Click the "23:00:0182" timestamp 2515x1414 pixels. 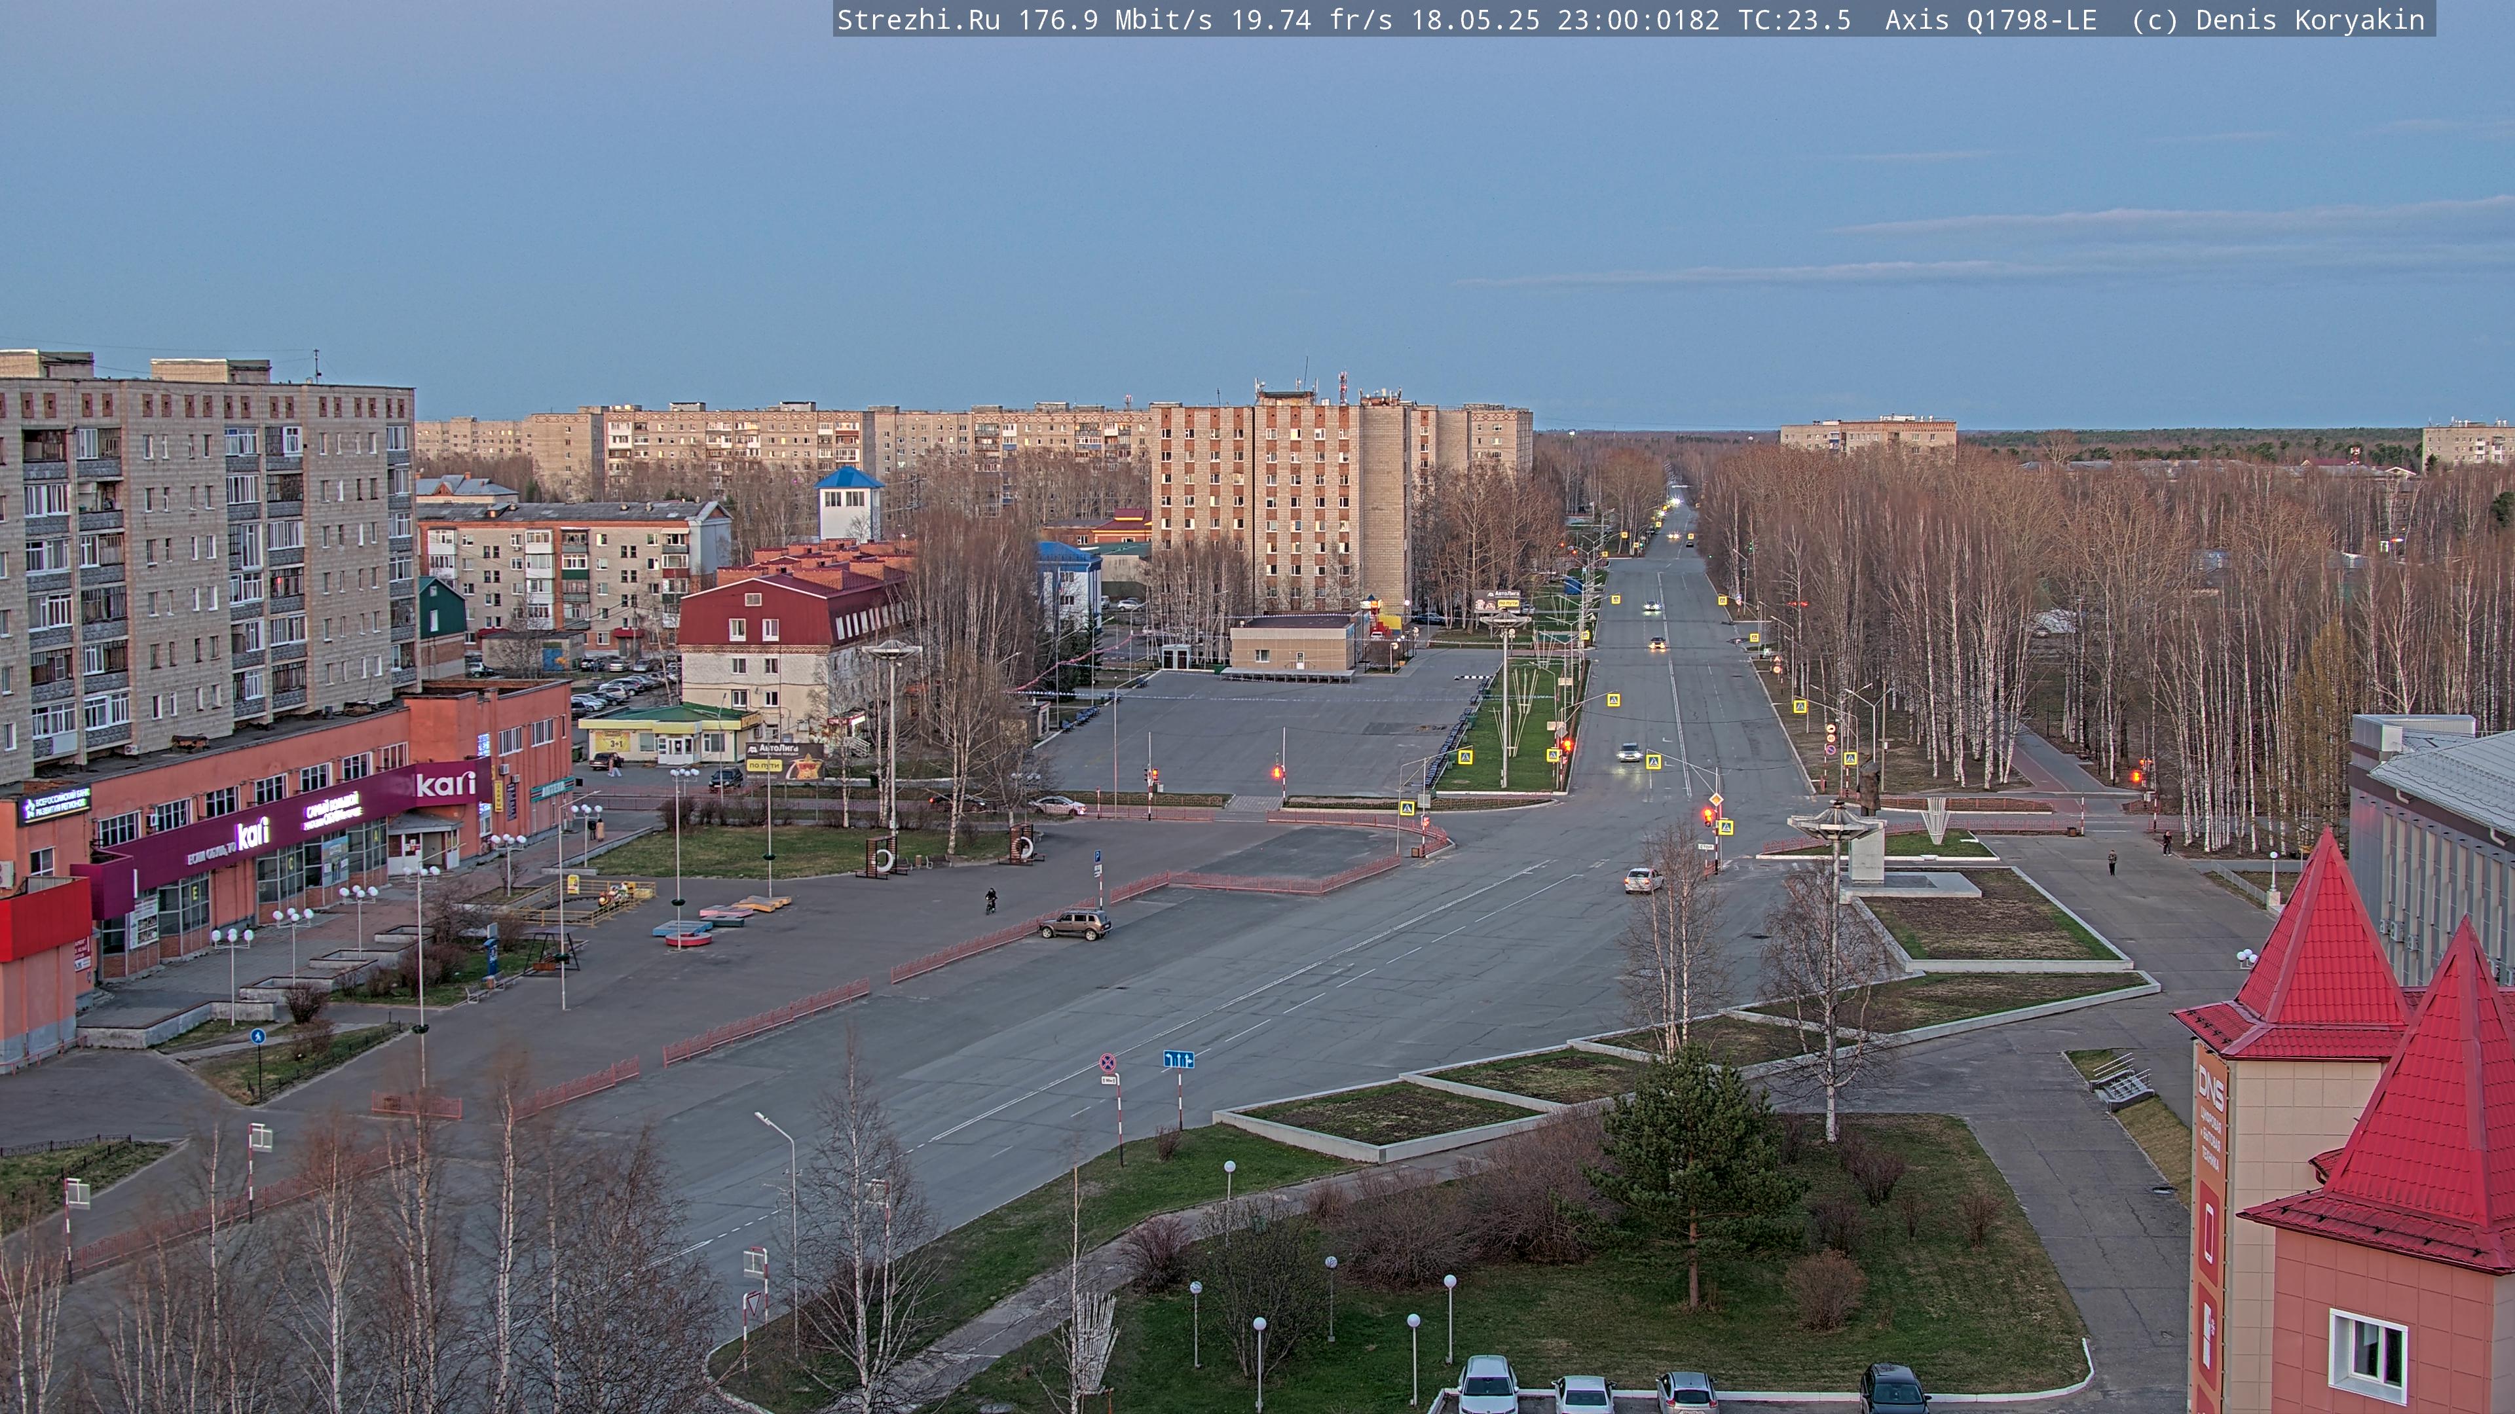pyautogui.click(x=1638, y=20)
